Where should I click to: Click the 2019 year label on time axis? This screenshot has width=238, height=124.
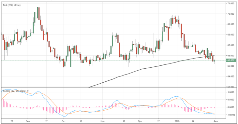click(177, 121)
